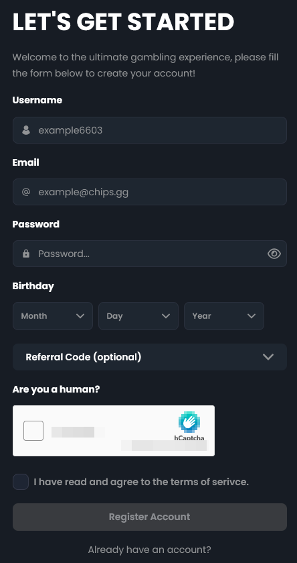Click the padlock icon in Password field
Image resolution: width=297 pixels, height=563 pixels.
point(26,254)
